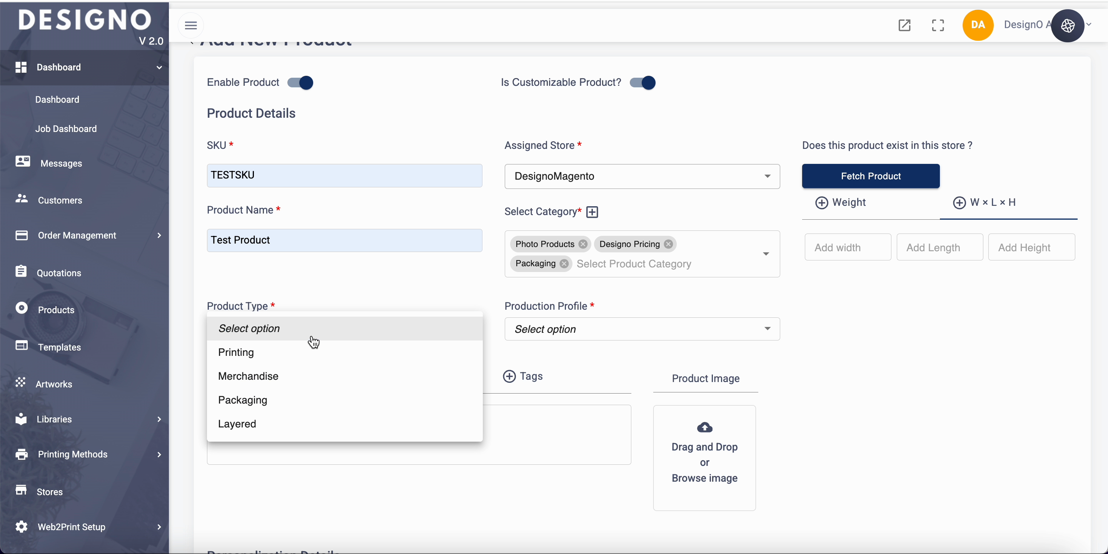This screenshot has height=554, width=1108.
Task: Open Messages from the sidebar
Action: point(61,164)
